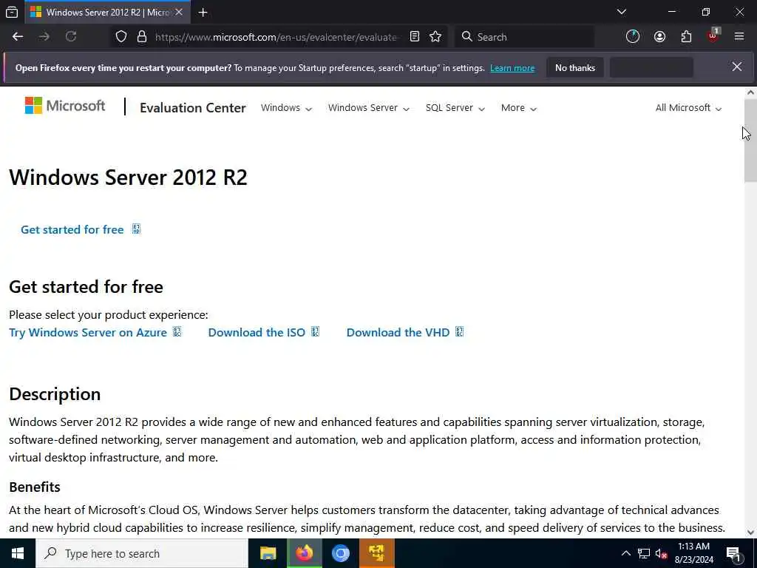The image size is (757, 568).
Task: Open the extensions puzzle icon
Action: point(686,37)
